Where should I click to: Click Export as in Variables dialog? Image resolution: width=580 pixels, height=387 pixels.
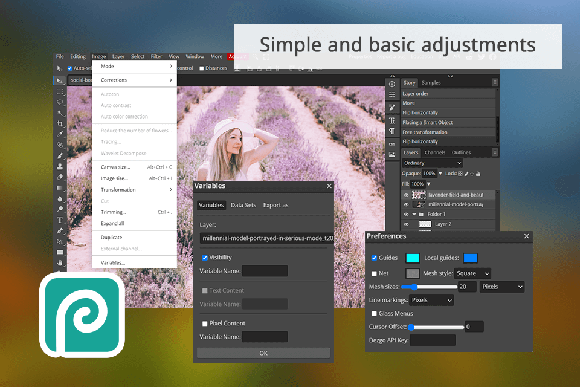[x=275, y=205]
